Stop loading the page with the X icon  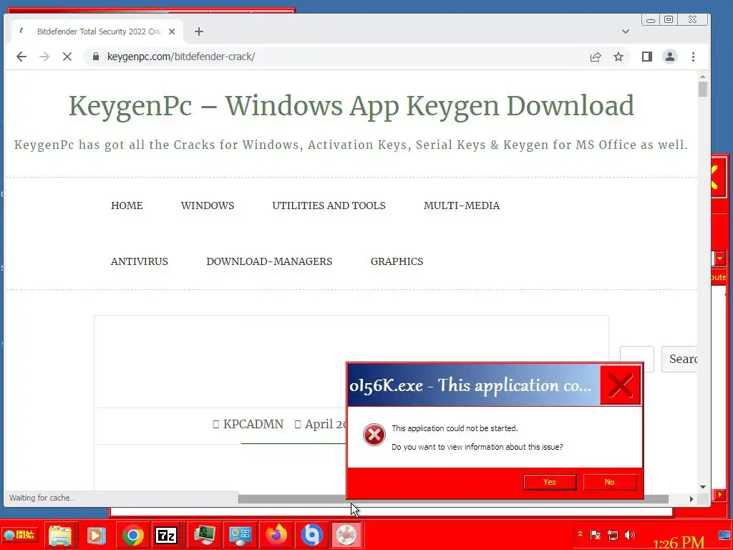(67, 57)
